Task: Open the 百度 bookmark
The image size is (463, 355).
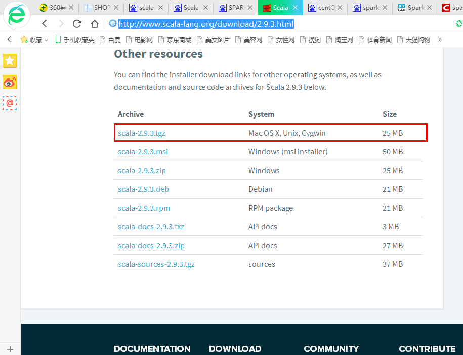Action: (110, 40)
